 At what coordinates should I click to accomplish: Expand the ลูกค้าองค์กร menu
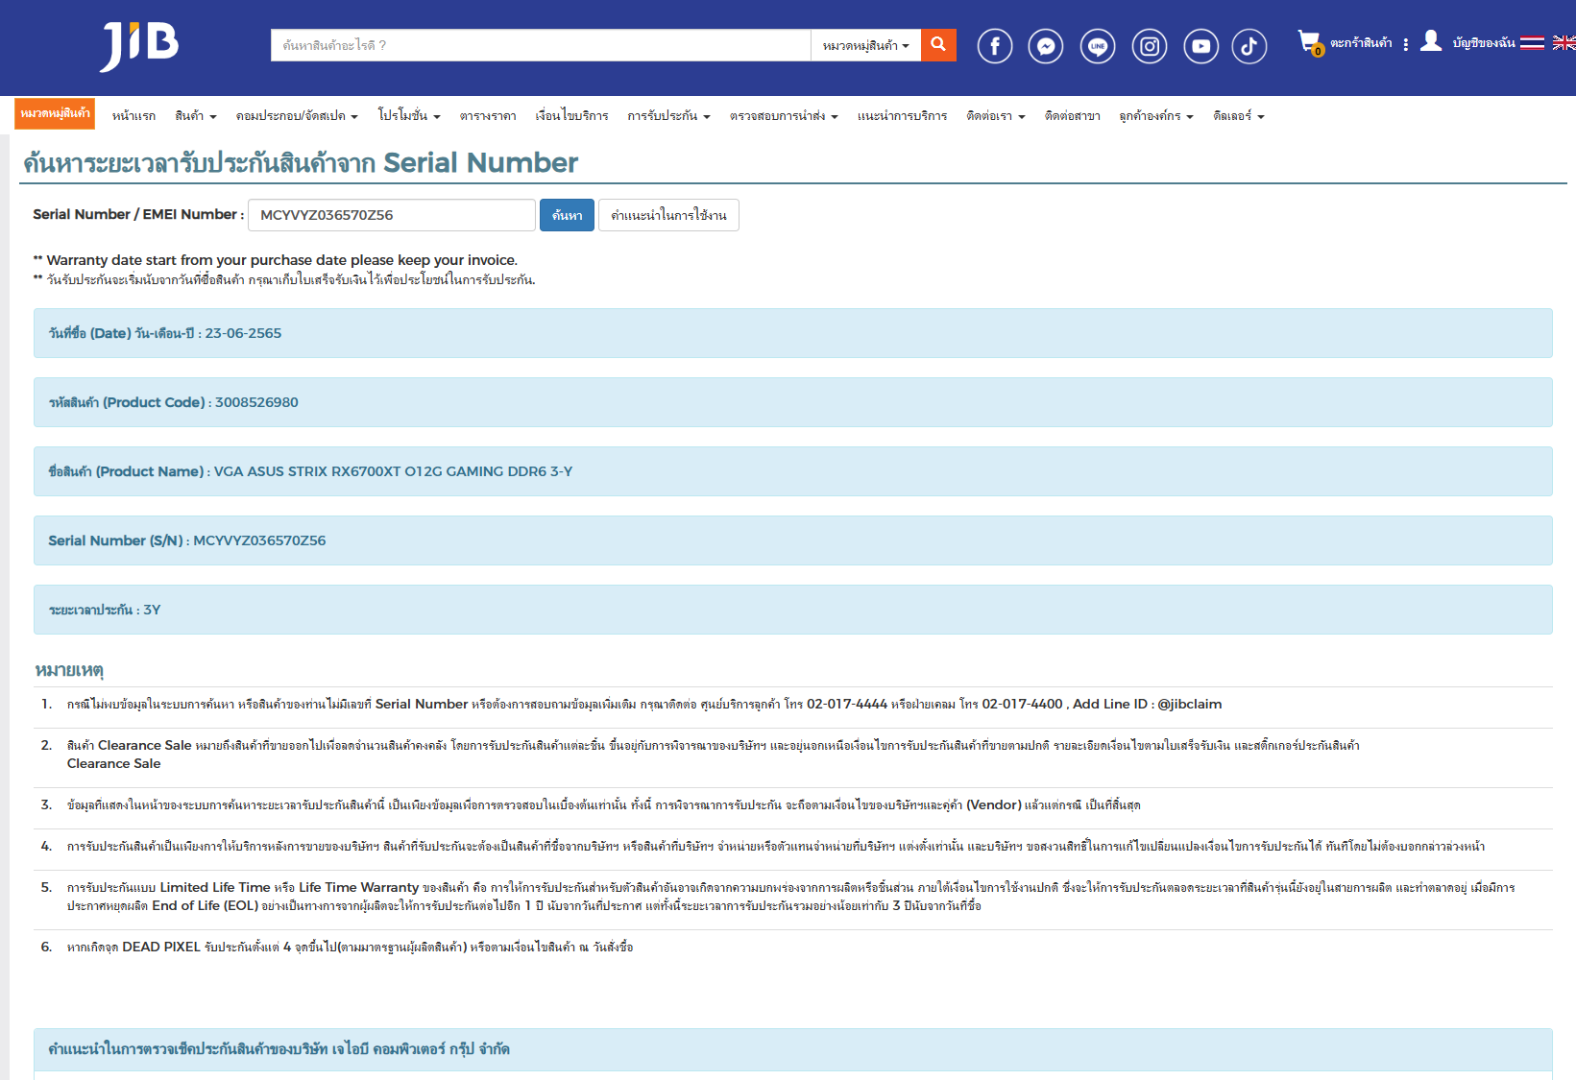tap(1156, 116)
